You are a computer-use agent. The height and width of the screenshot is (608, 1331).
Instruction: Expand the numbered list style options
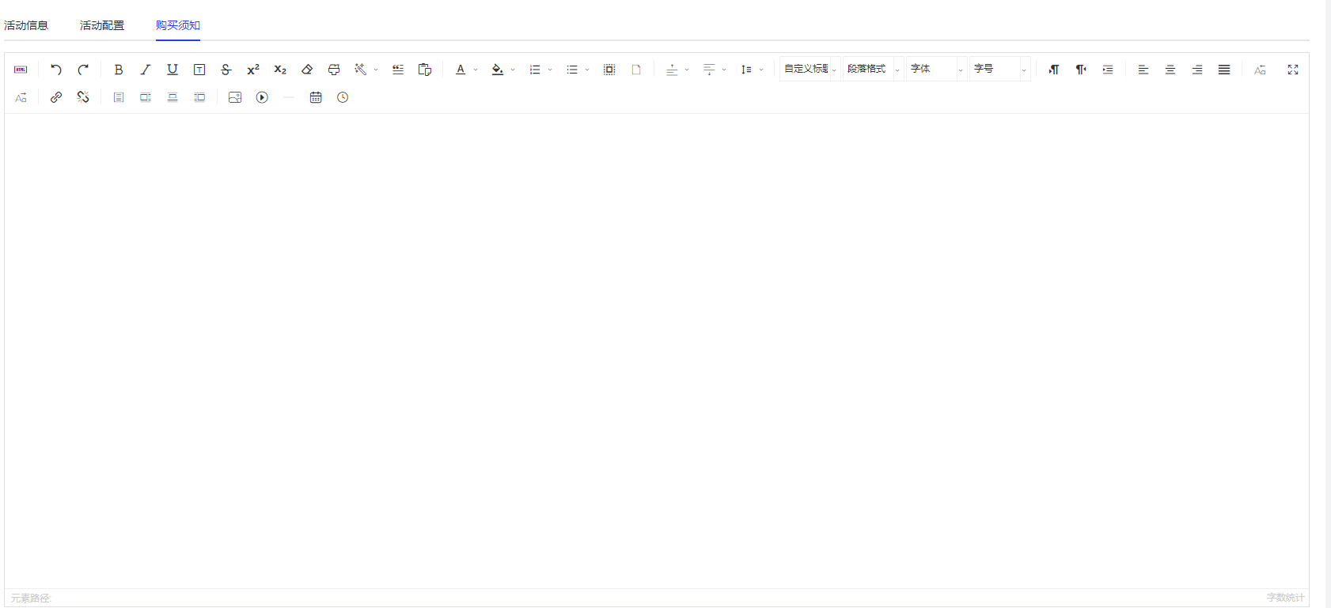550,70
